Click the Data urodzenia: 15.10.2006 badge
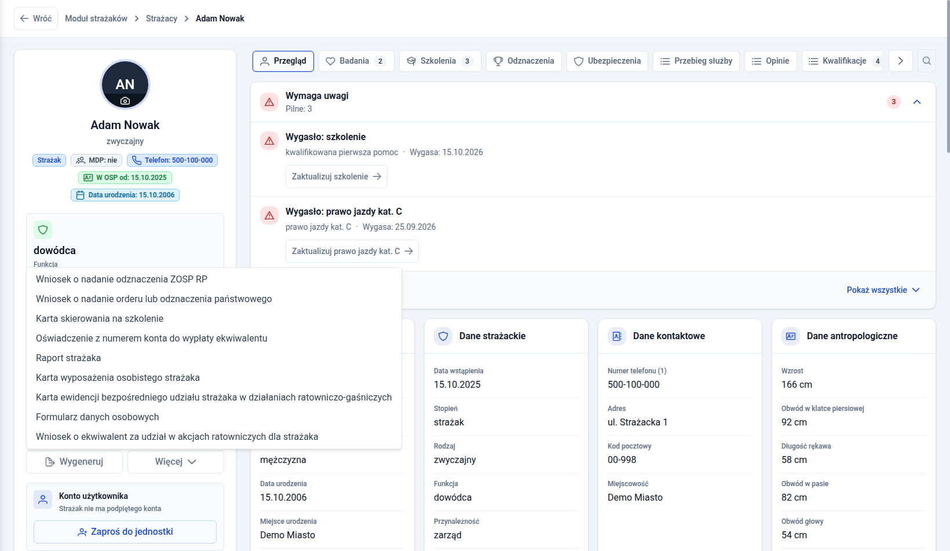 coord(125,195)
